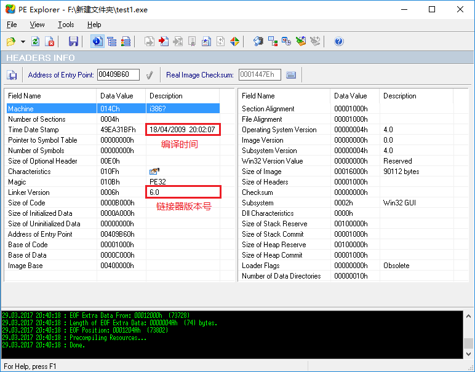The width and height of the screenshot is (475, 372).
Task: Select the Subsystem row showing Win32 GUI
Action: tap(347, 203)
